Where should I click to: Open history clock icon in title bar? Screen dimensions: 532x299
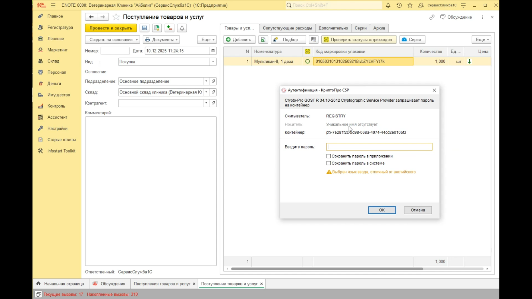tap(399, 6)
